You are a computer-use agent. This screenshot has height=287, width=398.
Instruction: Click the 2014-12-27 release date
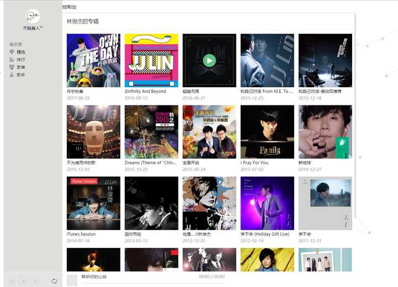tap(310, 169)
